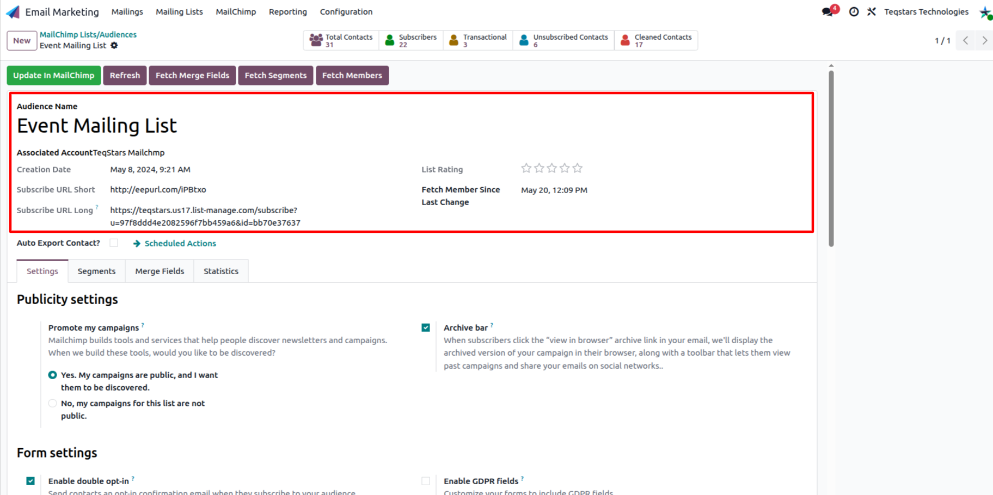Click the pager counter 1 / 1
993x495 pixels.
(942, 41)
